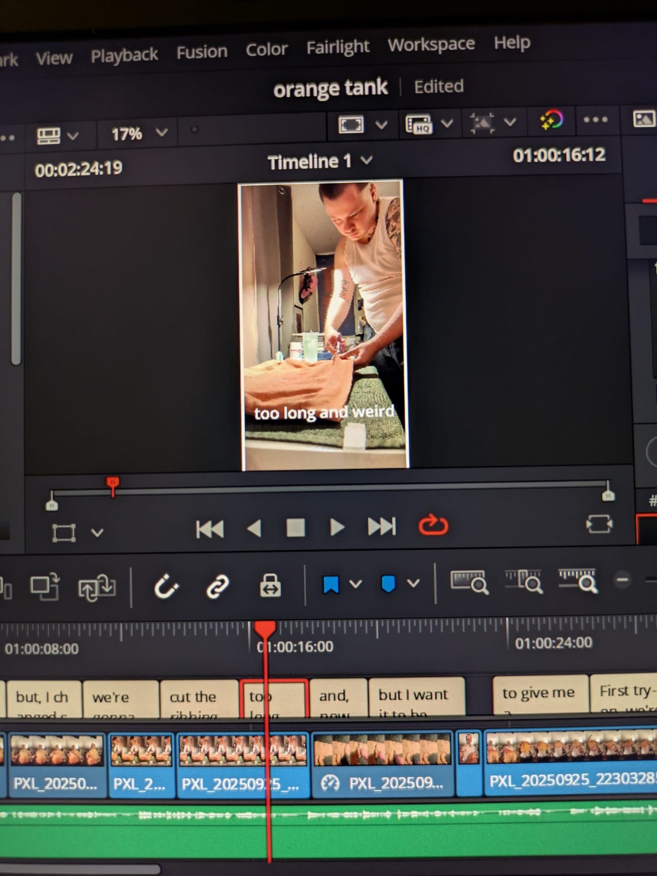The height and width of the screenshot is (876, 657).
Task: Select the 'cut the' subtitle clip
Action: coord(199,698)
